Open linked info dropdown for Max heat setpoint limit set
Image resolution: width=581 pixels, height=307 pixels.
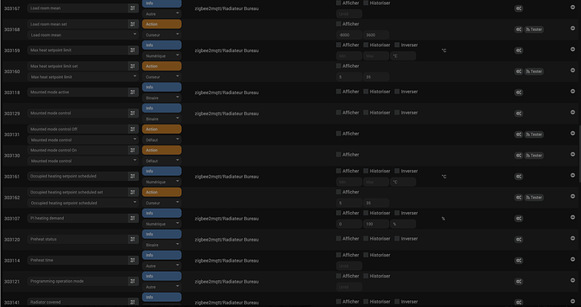click(x=83, y=77)
